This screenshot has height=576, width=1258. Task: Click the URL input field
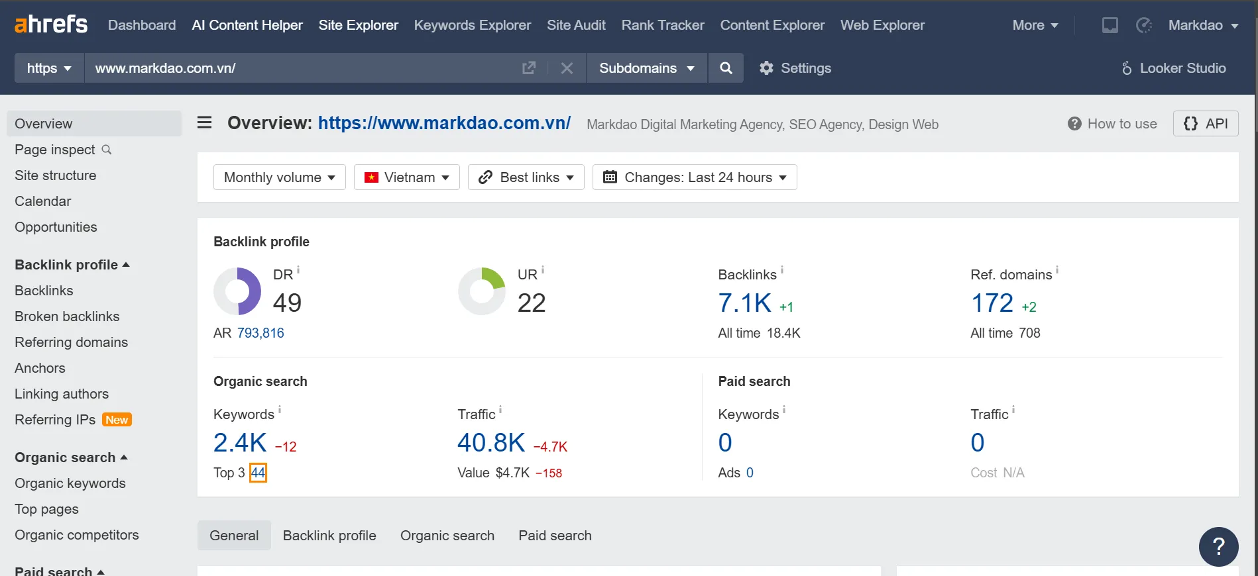pyautogui.click(x=302, y=68)
